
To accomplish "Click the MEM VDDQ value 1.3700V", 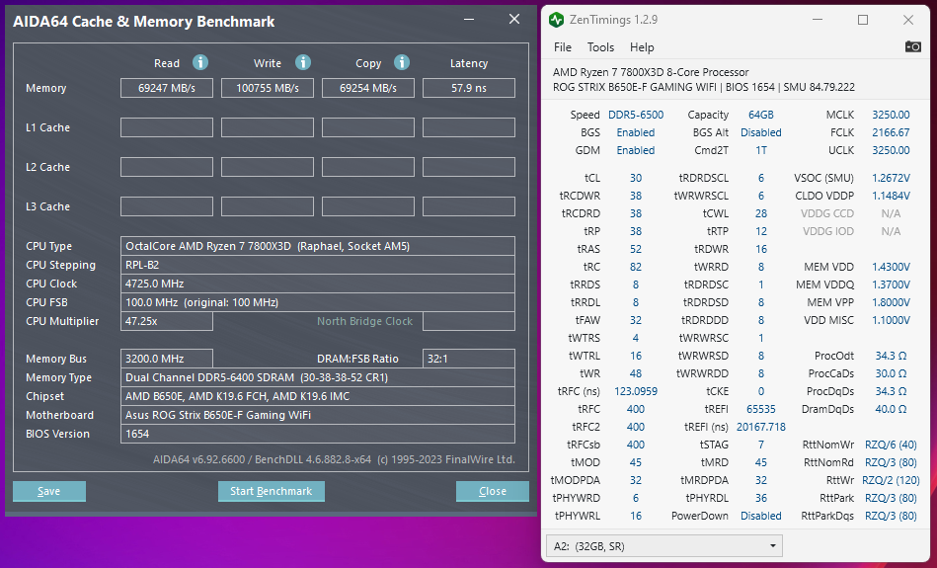I will pyautogui.click(x=891, y=285).
